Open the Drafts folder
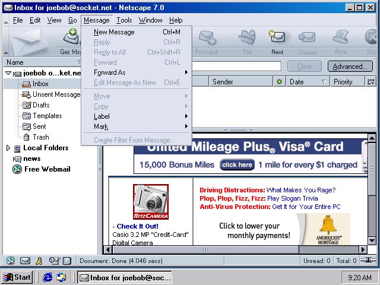Screen dimensions: 380x285 (x=36, y=105)
